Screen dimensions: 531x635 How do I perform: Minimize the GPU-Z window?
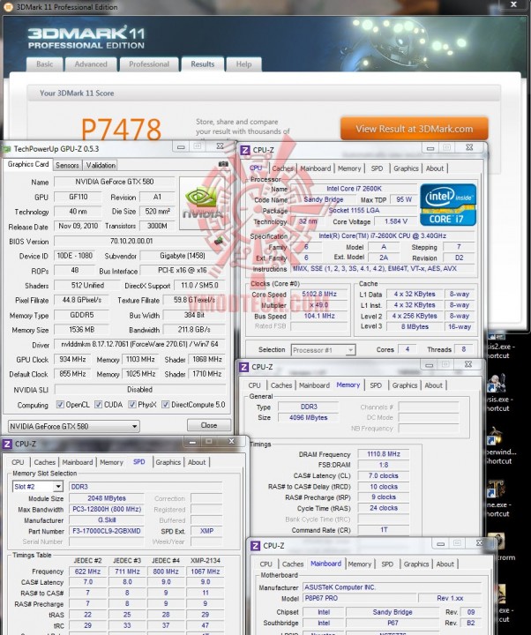[x=181, y=147]
